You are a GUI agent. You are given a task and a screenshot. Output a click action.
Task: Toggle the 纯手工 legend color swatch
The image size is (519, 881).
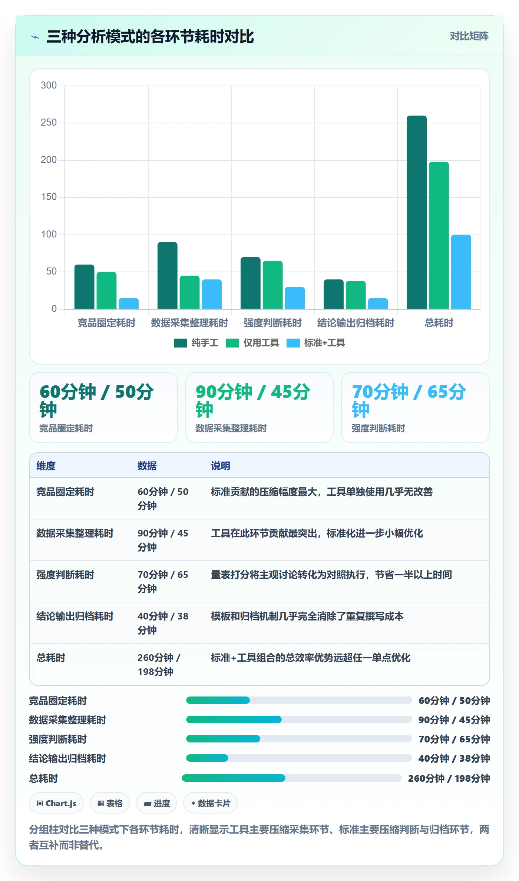point(181,343)
